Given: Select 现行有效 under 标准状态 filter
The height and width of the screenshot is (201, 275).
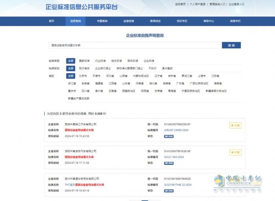Looking at the screenshot, I should [x=84, y=68].
